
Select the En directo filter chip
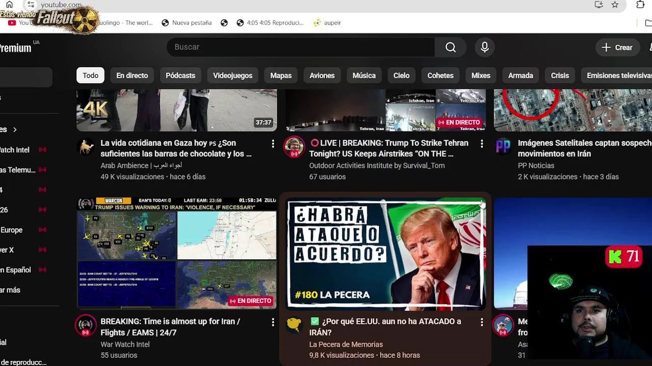(132, 75)
